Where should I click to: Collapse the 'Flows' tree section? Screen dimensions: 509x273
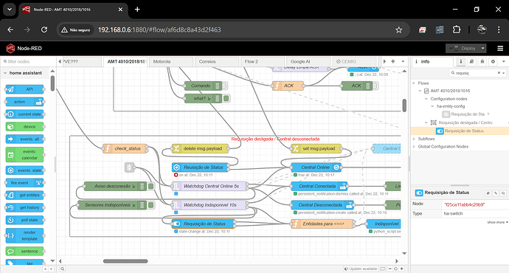[414, 83]
